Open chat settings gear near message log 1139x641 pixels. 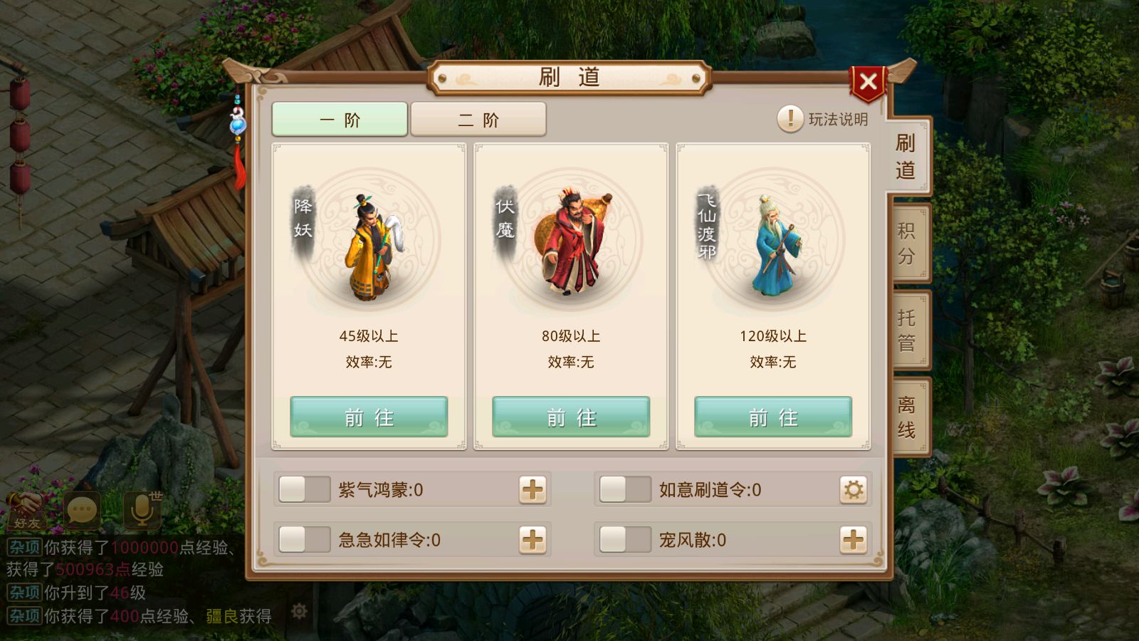point(300,611)
